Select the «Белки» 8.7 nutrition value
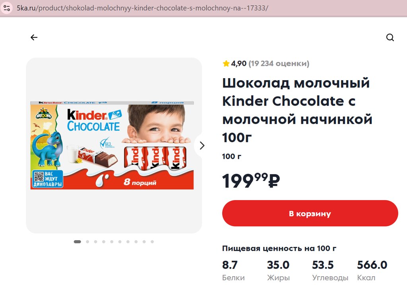The height and width of the screenshot is (285, 407). tap(230, 265)
